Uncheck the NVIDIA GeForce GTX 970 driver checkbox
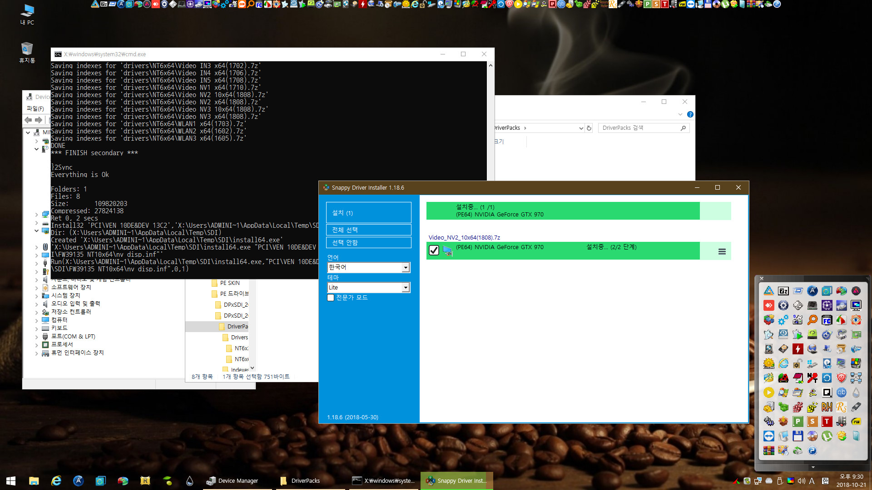 click(x=434, y=250)
